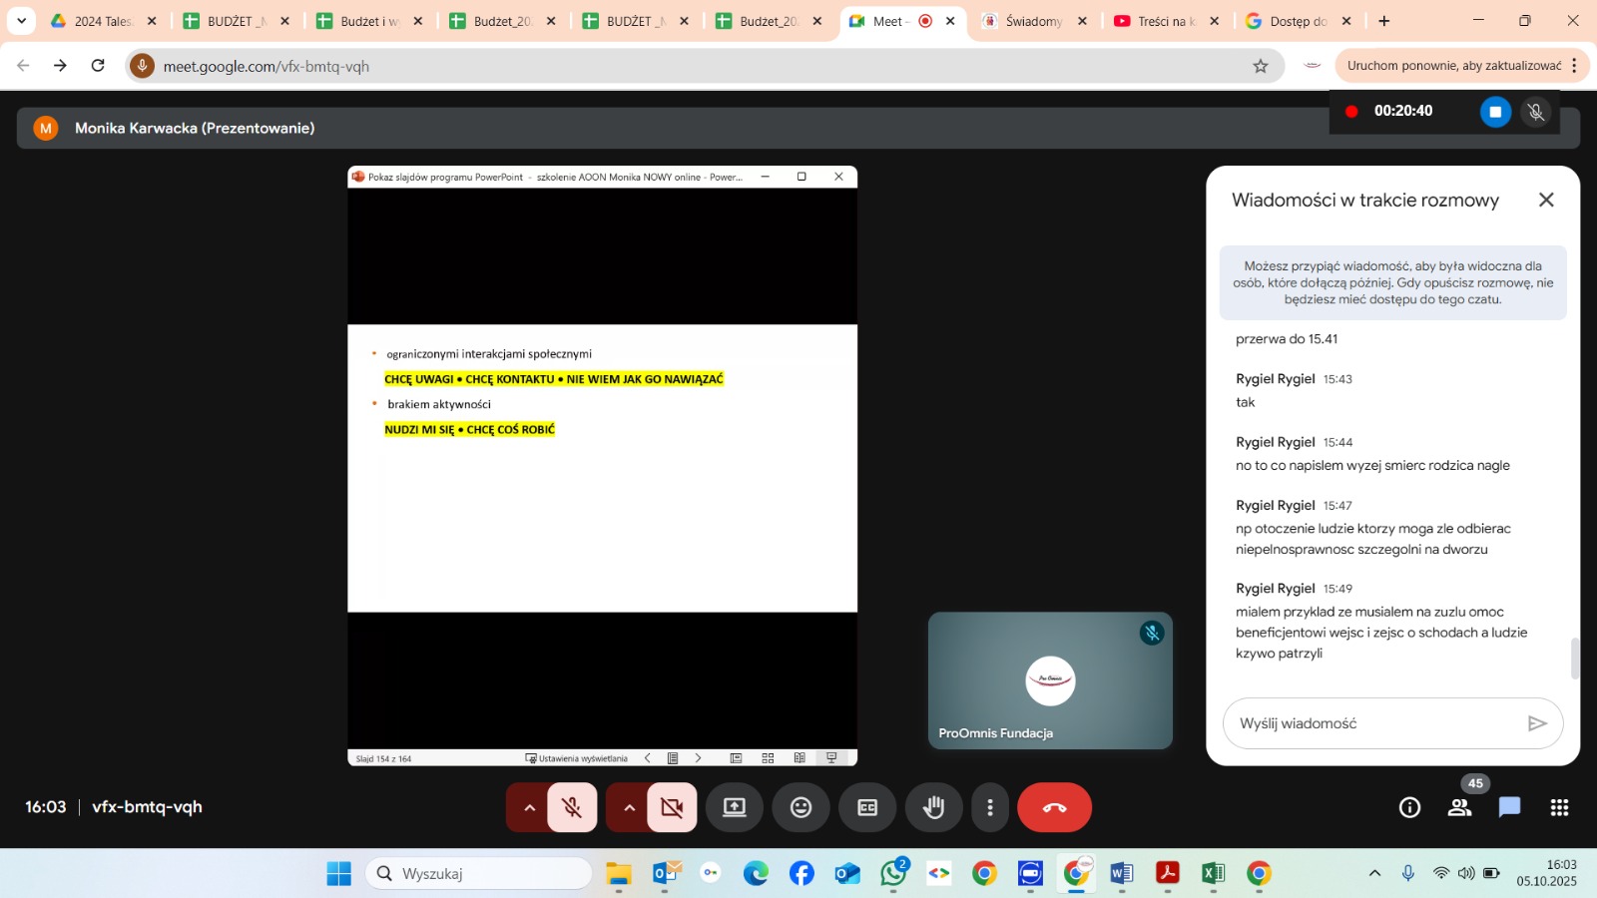Click the present screen icon
The width and height of the screenshot is (1597, 898).
click(735, 807)
